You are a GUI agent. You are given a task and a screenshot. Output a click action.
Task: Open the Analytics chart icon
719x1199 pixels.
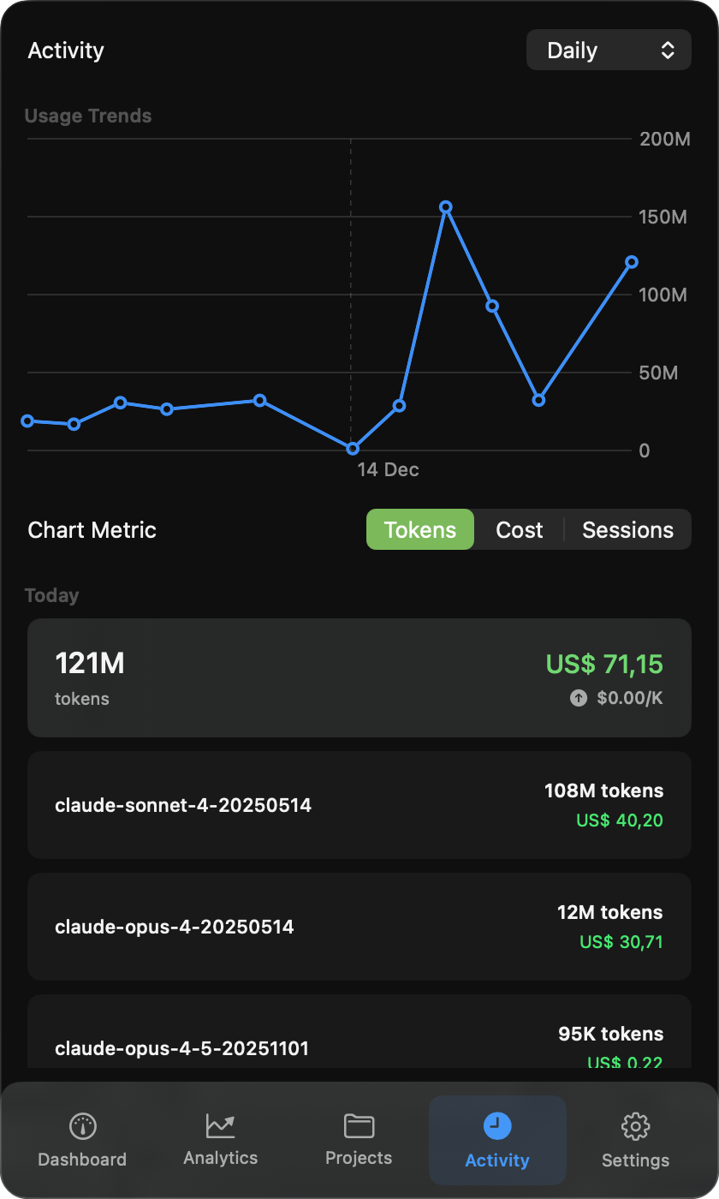[220, 1125]
